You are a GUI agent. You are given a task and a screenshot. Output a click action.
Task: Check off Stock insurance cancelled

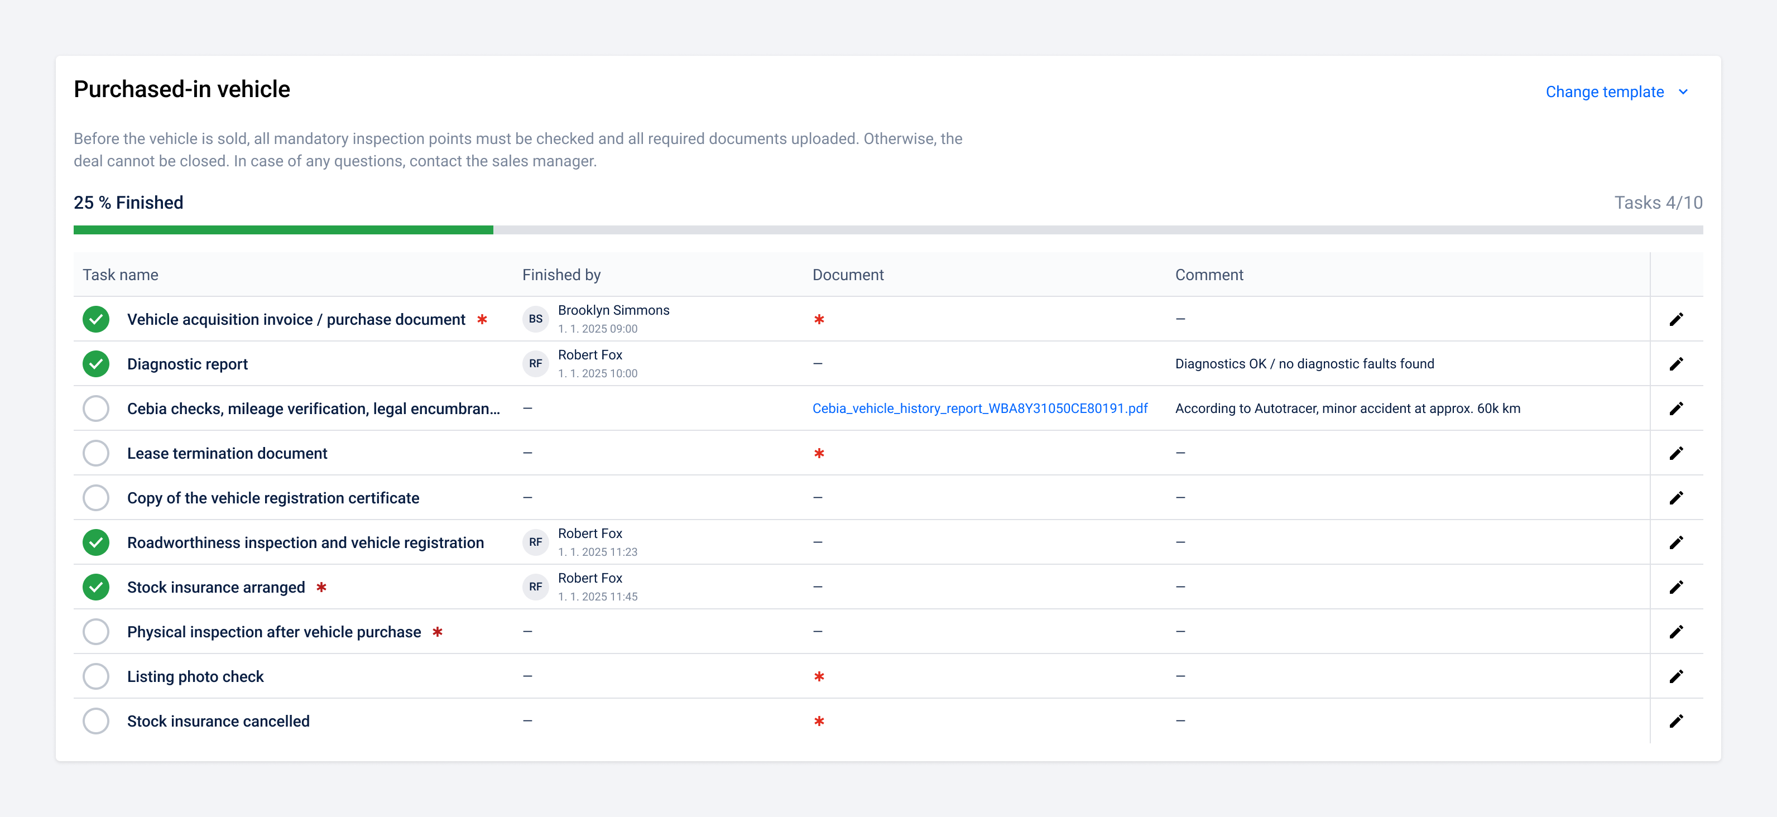click(96, 720)
